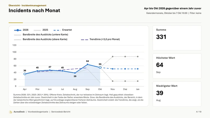Click the Jul data point on the 2026 line
The image size is (210, 118).
pyautogui.click(x=62, y=71)
